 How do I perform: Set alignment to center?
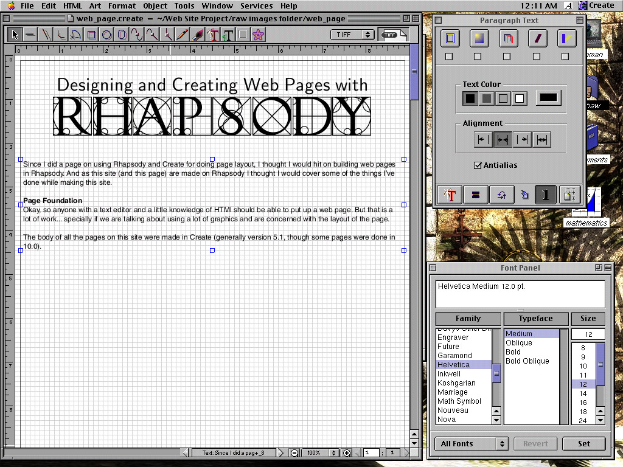pyautogui.click(x=503, y=140)
